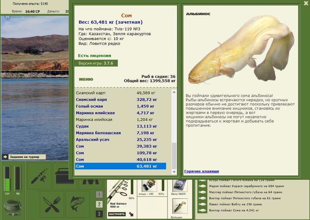Image resolution: width=310 pixels, height=220 pixels.
Task: Click the Glory-900Ti line thumbnail
Action: click(x=179, y=186)
